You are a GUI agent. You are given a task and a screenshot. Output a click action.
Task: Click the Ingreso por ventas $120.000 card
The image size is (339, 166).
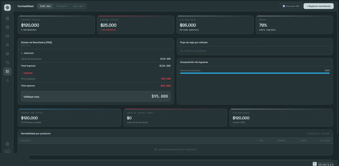tap(69, 118)
